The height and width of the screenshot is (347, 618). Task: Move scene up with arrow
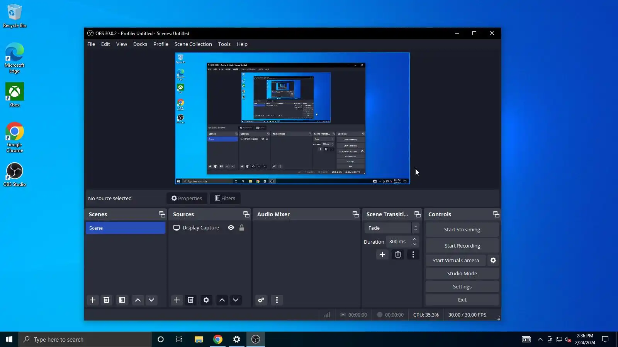tap(138, 300)
